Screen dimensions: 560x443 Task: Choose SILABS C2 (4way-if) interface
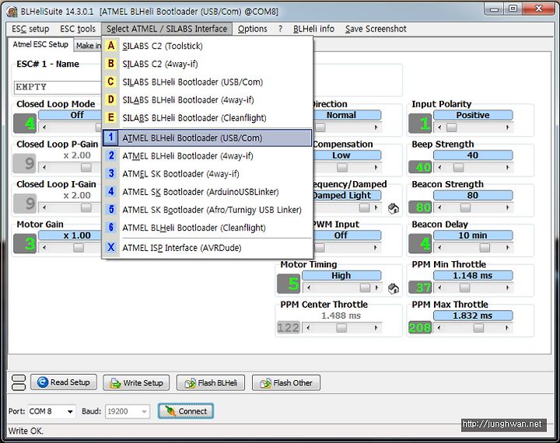point(208,64)
